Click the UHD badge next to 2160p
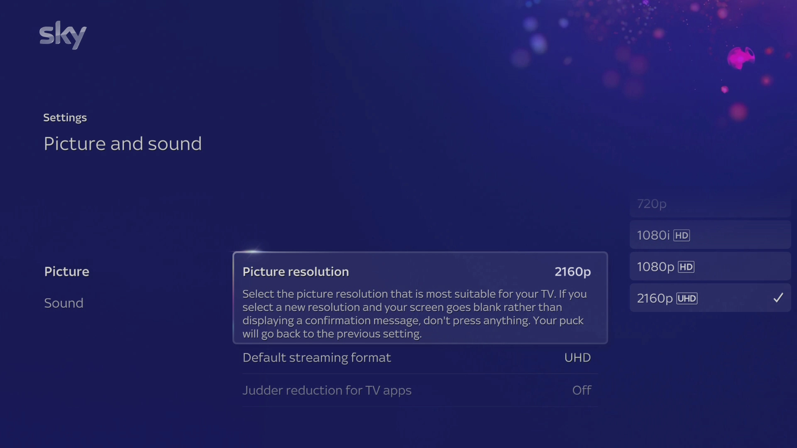Viewport: 797px width, 448px height. click(687, 298)
